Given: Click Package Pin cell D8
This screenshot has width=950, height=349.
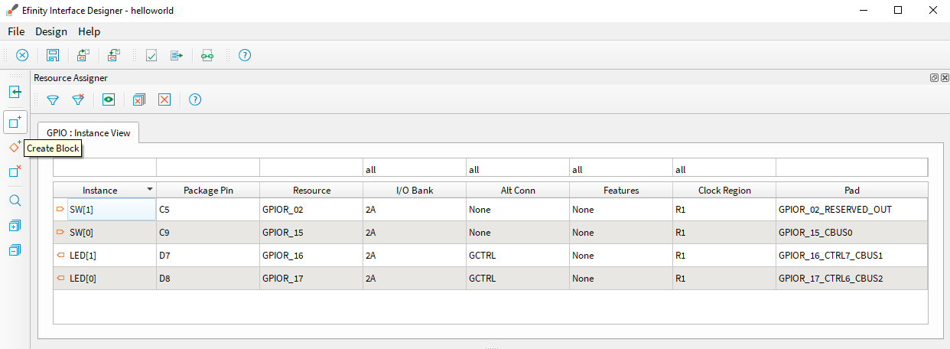Looking at the screenshot, I should pyautogui.click(x=208, y=278).
